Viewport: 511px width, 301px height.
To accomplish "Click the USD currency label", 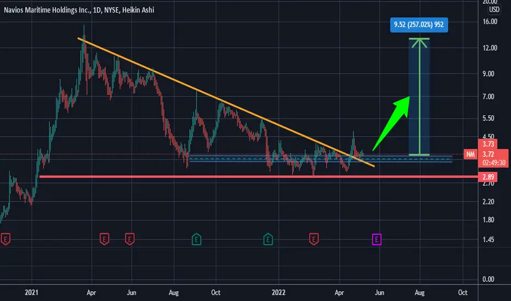I will click(x=494, y=9).
